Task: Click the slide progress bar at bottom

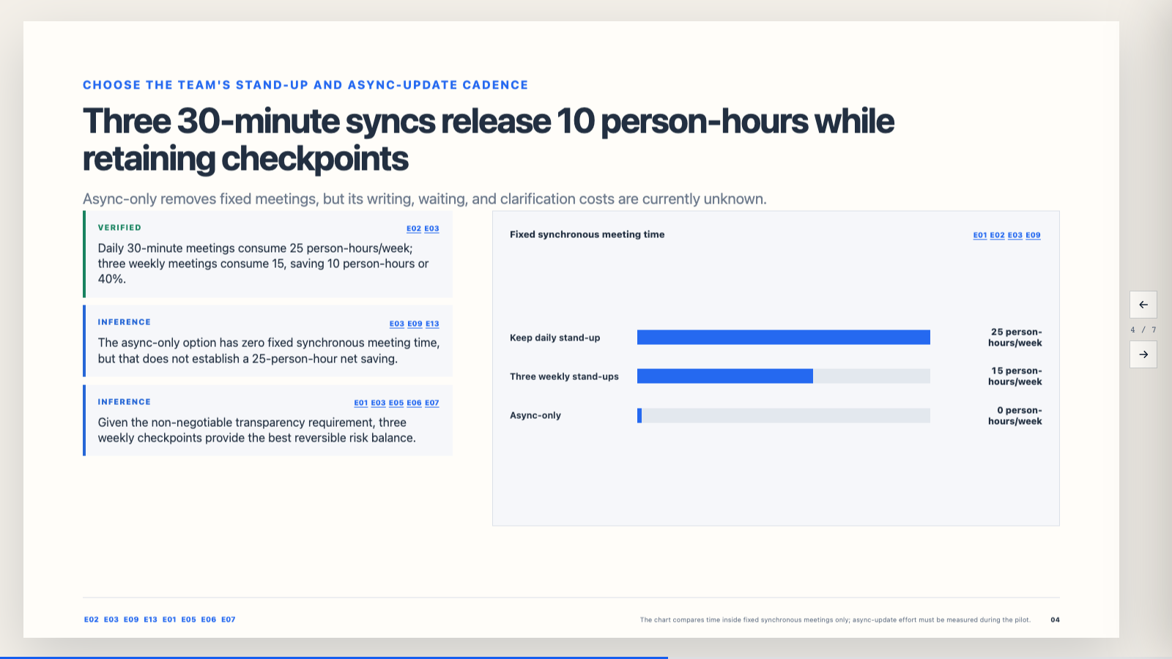Action: coord(586,658)
